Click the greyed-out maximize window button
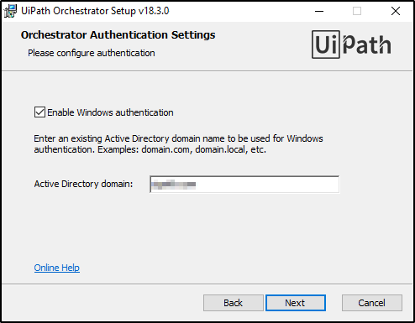The image size is (415, 323). pos(357,11)
